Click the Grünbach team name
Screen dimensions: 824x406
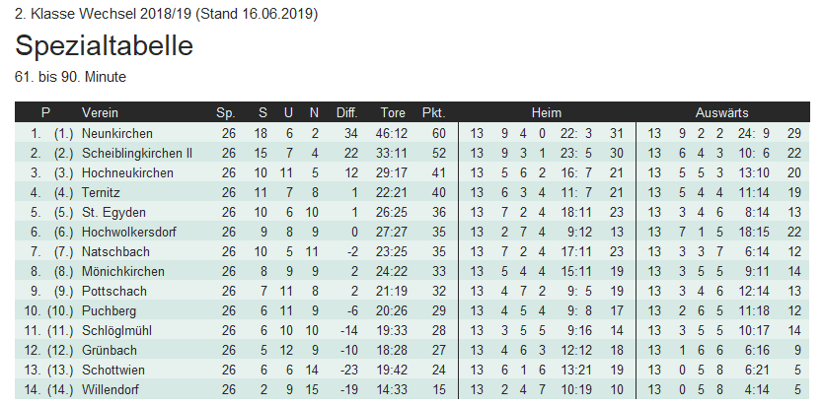pyautogui.click(x=108, y=350)
